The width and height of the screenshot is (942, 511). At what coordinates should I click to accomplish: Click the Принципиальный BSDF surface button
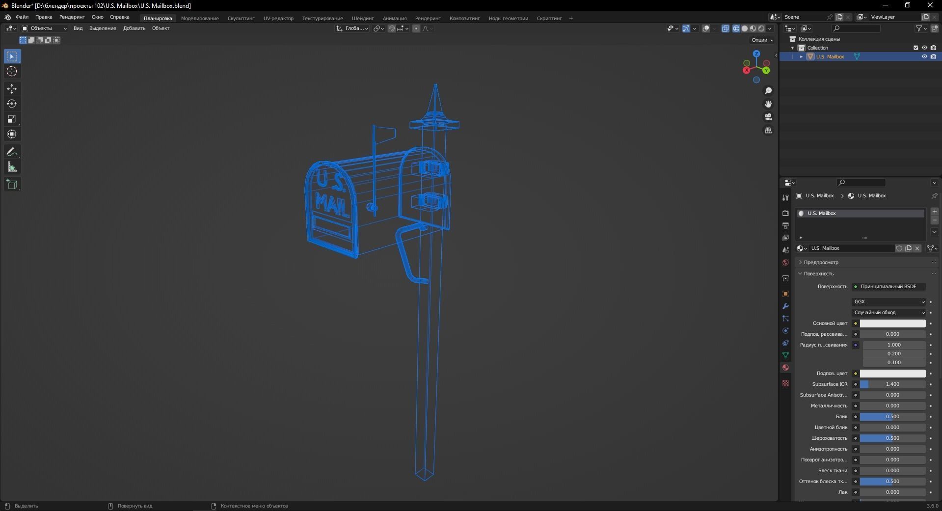[889, 287]
